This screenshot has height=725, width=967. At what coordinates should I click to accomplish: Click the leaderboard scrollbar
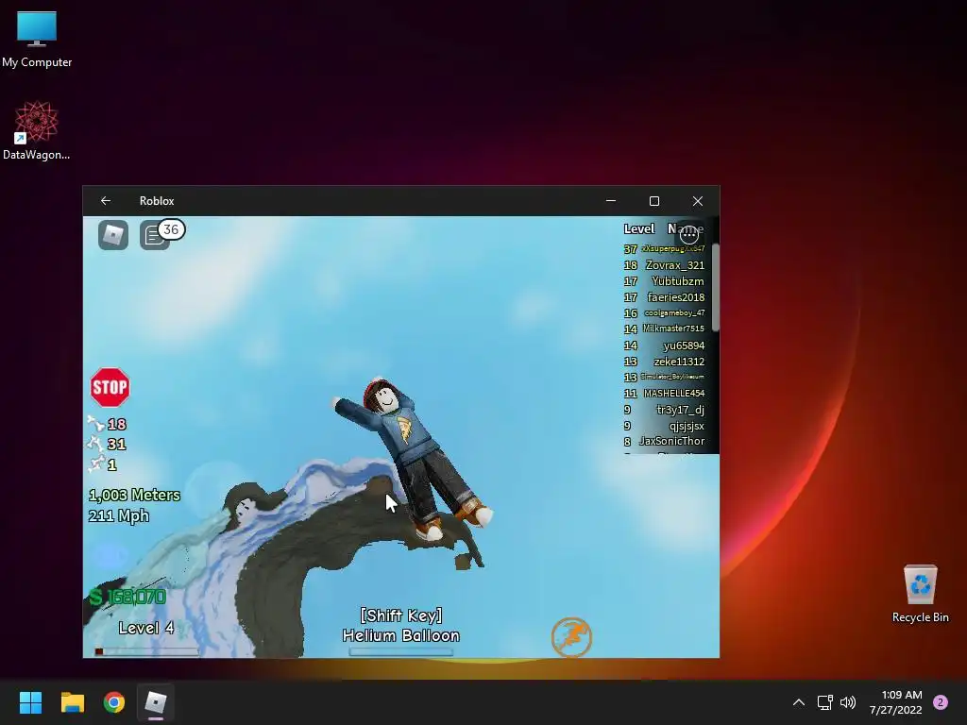tap(716, 287)
